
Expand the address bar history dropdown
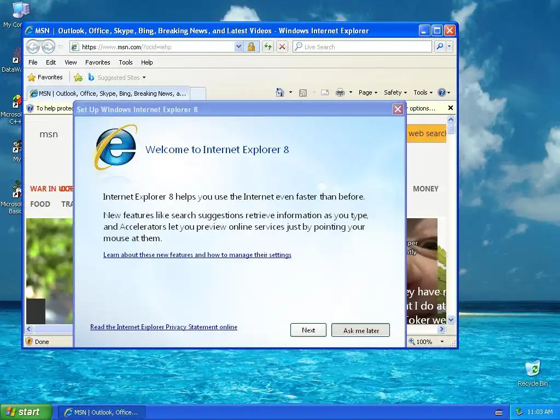(238, 47)
